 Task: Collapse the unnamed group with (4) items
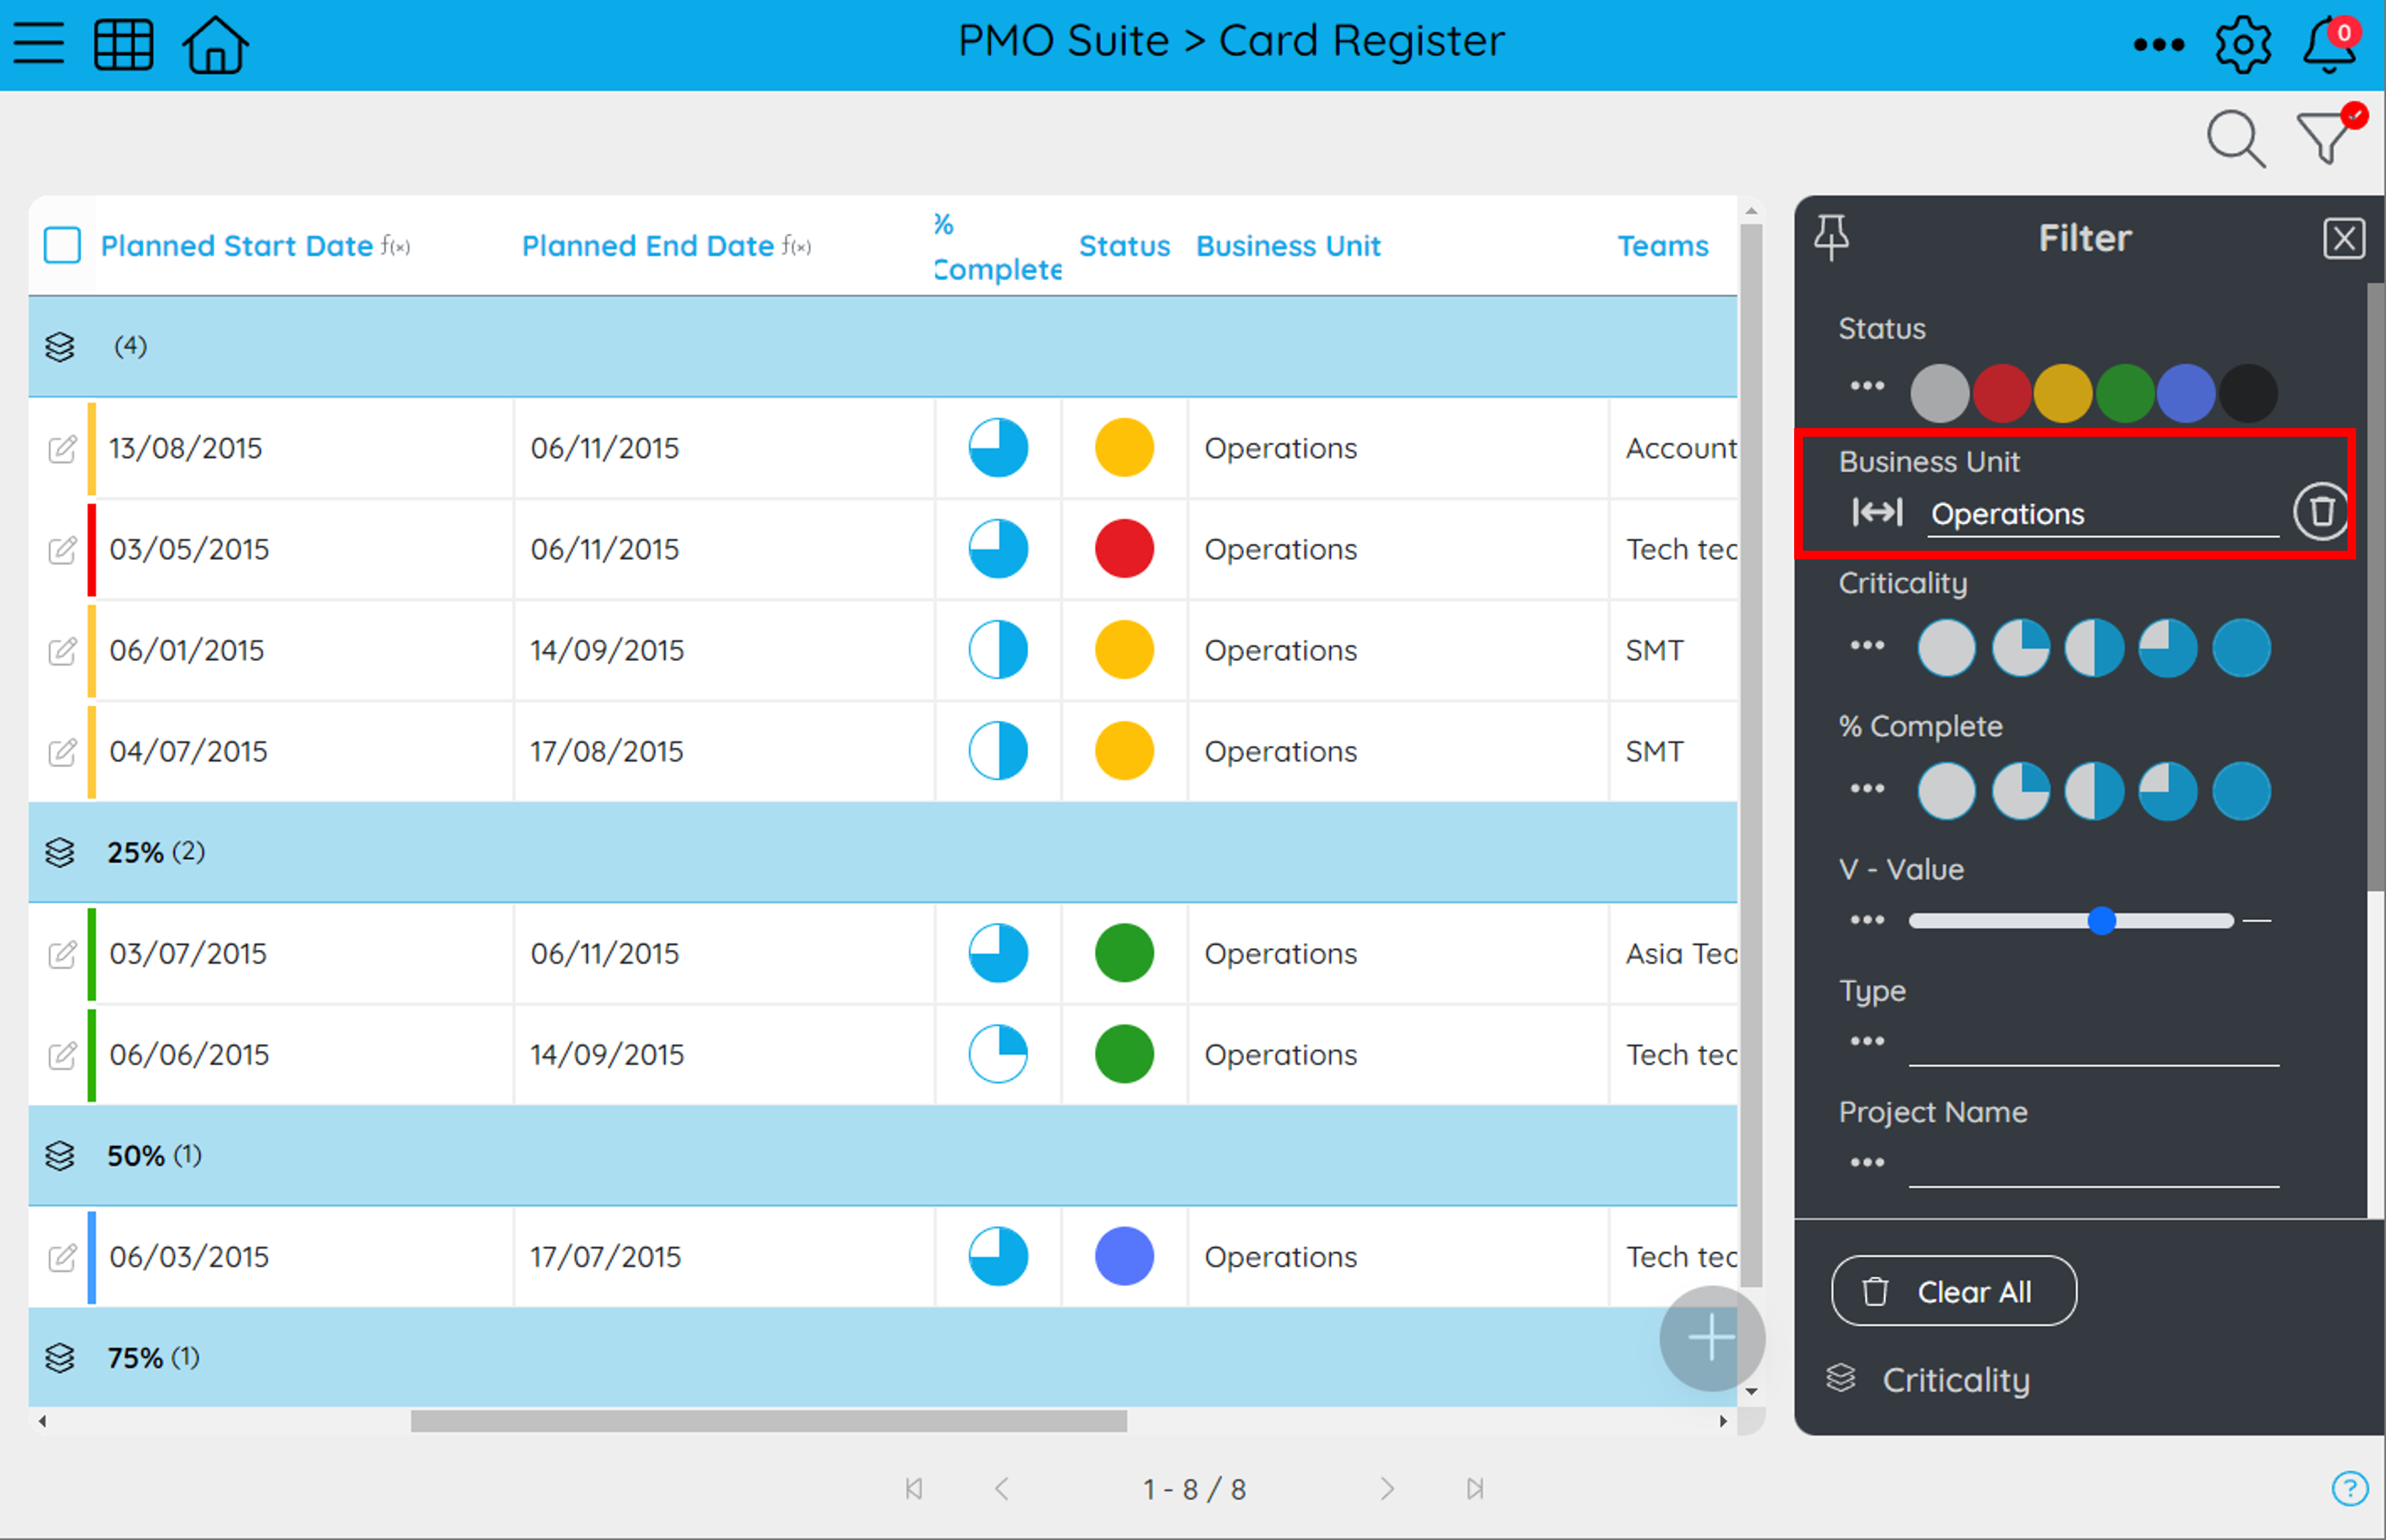click(x=60, y=347)
